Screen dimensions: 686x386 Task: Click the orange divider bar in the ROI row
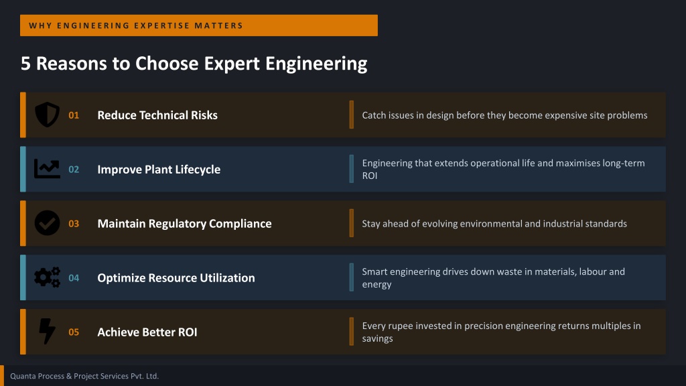[351, 331]
